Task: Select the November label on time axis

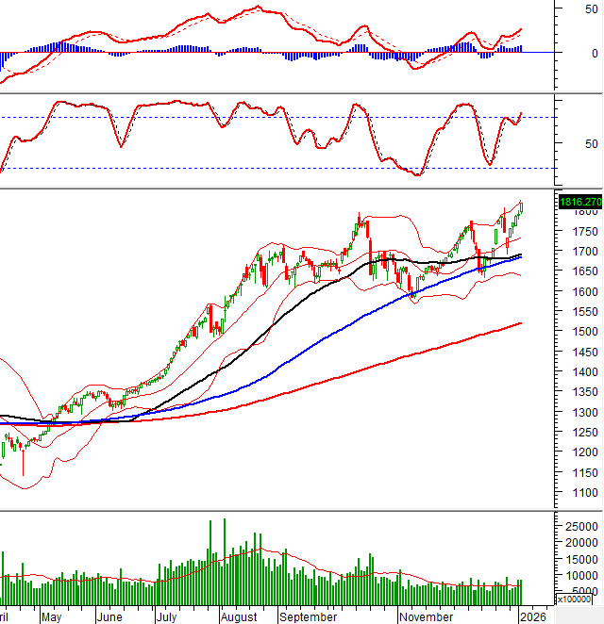Action: (x=426, y=616)
